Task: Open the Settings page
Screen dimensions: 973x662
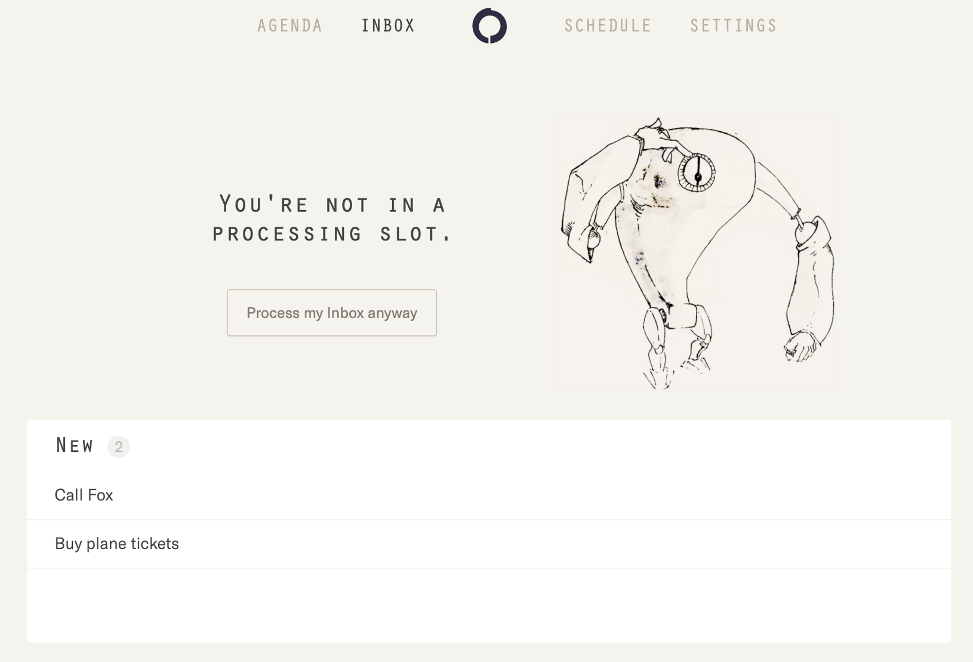Action: [x=734, y=26]
